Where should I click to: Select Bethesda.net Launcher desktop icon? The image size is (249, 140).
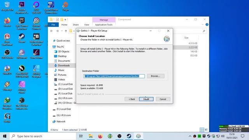[36, 40]
